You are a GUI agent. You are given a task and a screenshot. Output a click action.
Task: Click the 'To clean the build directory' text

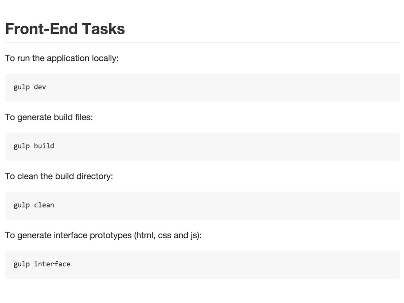click(59, 176)
